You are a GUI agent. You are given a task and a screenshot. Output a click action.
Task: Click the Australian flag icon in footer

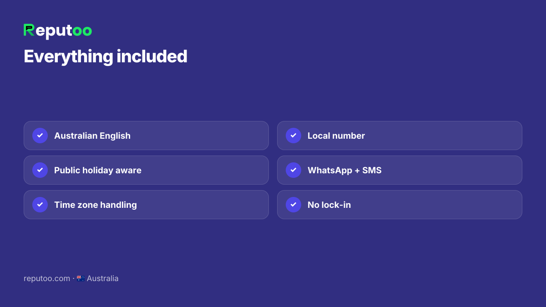81,278
